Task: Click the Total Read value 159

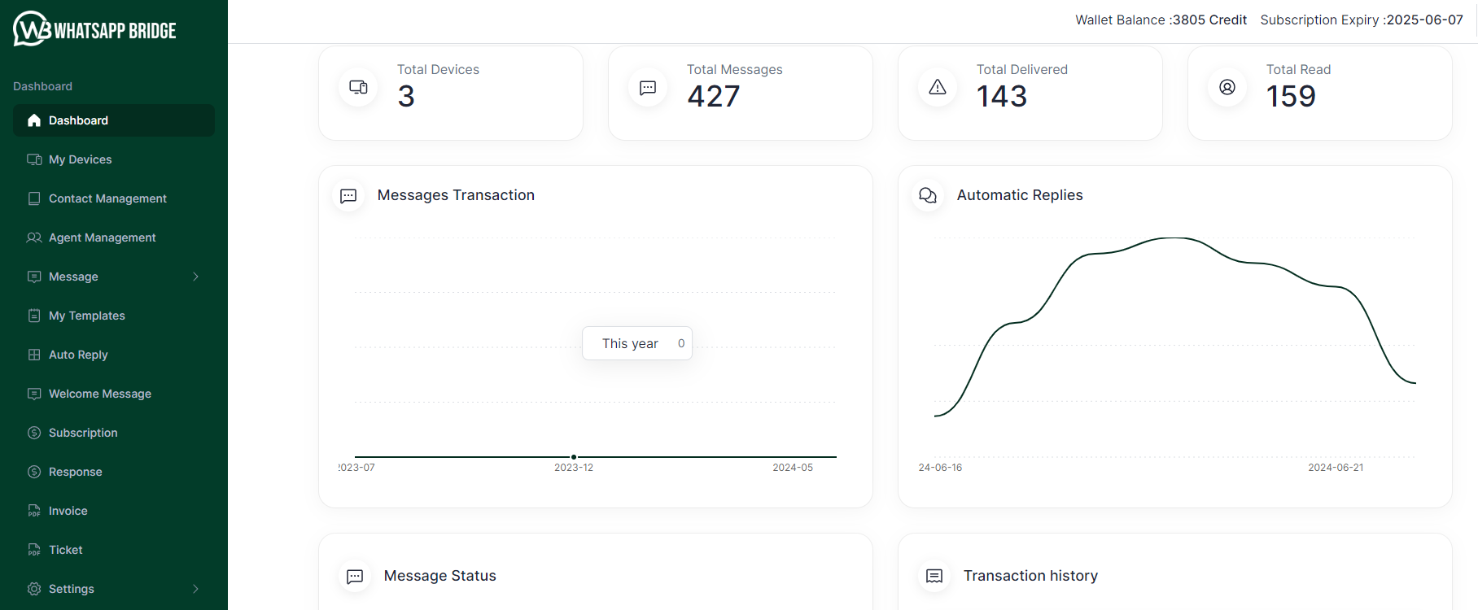Action: pos(1291,96)
